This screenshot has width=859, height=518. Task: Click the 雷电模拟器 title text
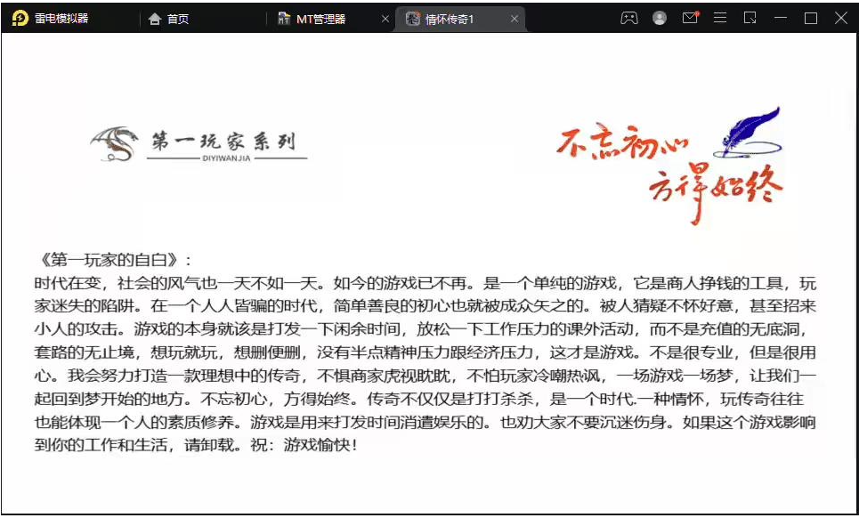click(61, 19)
